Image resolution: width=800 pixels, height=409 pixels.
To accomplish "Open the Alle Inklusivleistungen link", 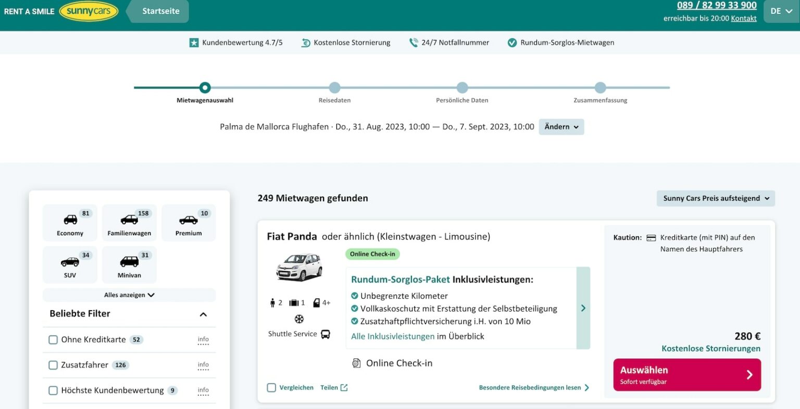I will [393, 337].
